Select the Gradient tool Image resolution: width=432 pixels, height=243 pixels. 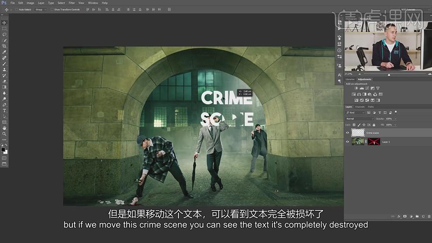coord(4,87)
